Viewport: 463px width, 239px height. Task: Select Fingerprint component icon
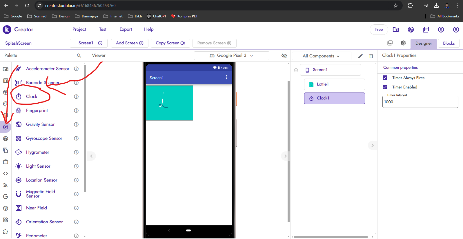click(x=19, y=111)
